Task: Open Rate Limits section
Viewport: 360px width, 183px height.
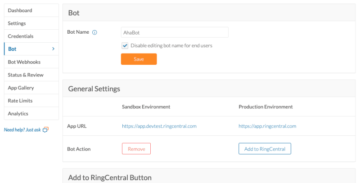Action: point(20,101)
